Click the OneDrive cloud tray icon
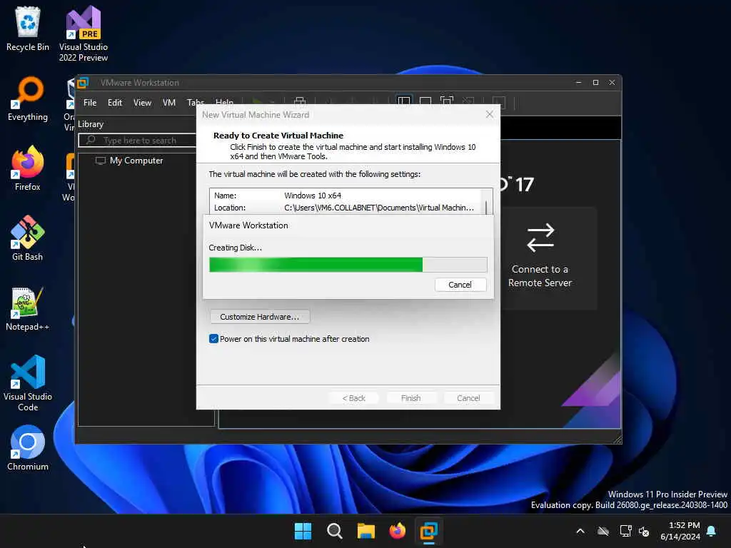The width and height of the screenshot is (731, 548). [x=603, y=531]
